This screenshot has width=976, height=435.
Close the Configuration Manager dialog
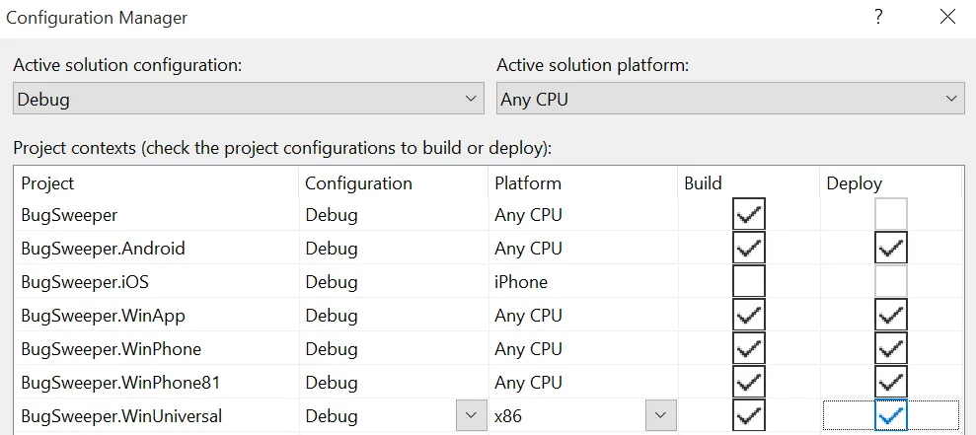coord(947,17)
